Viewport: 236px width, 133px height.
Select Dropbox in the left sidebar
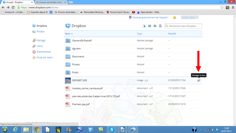tap(42, 26)
